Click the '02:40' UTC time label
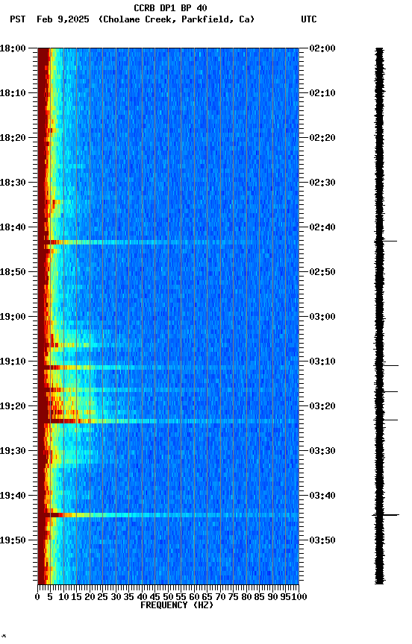The height and width of the screenshot is (644, 412). (322, 227)
